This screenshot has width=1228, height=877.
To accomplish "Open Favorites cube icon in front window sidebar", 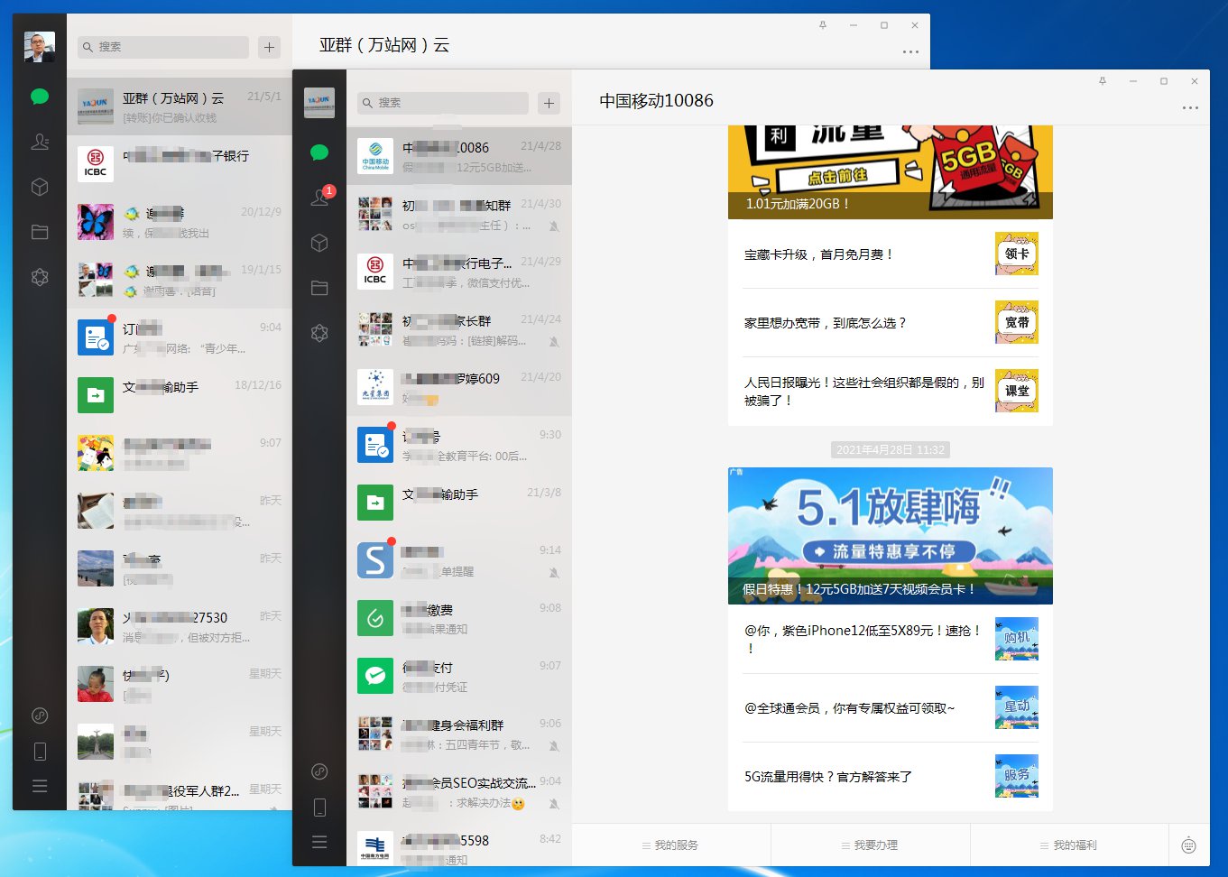I will [x=319, y=243].
